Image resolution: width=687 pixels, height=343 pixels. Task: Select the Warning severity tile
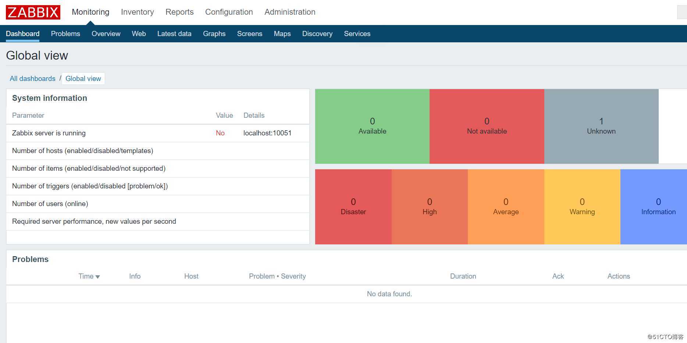[582, 207]
